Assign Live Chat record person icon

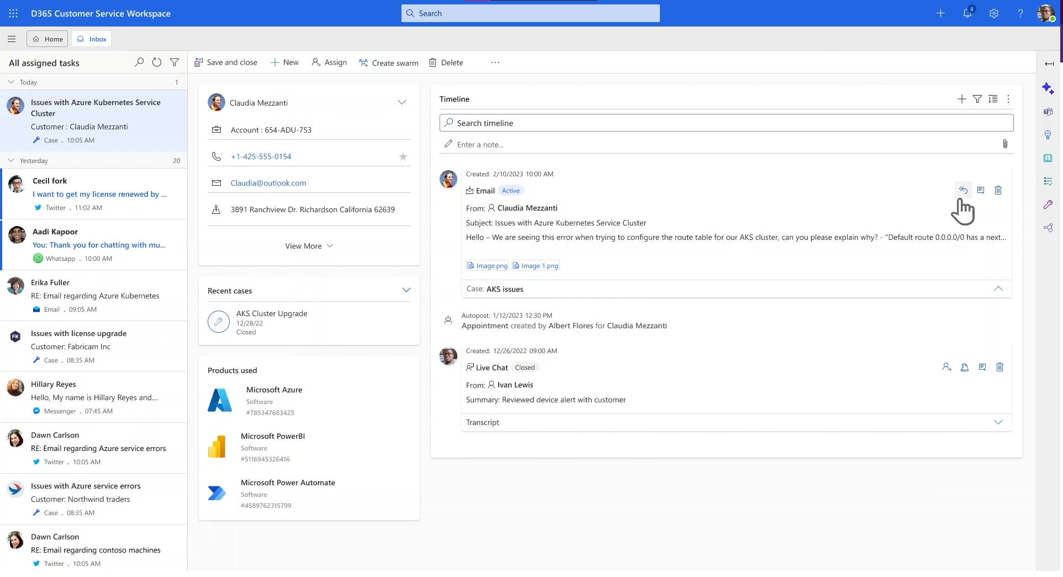(x=946, y=367)
